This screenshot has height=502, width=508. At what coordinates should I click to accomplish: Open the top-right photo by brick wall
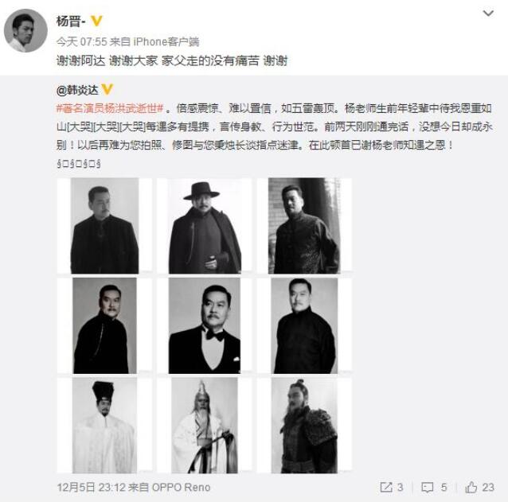(304, 226)
